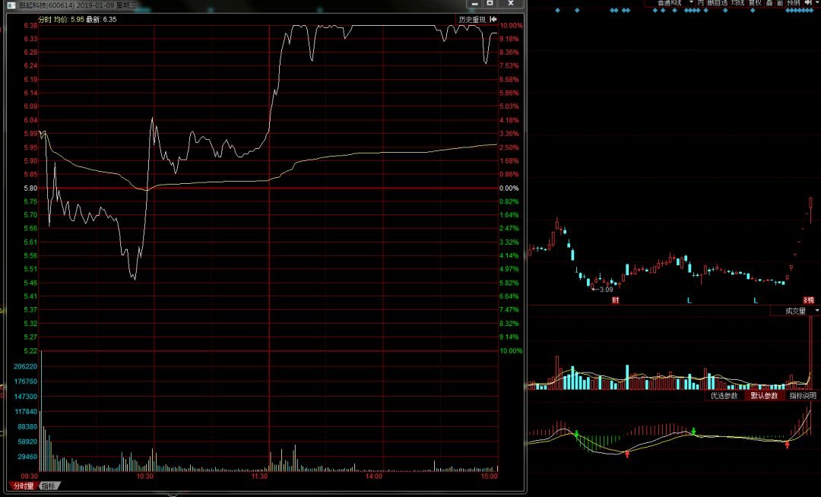821x497 pixels.
Task: Click the right-arrow panel icon in the top toolbar
Action: (808, 3)
